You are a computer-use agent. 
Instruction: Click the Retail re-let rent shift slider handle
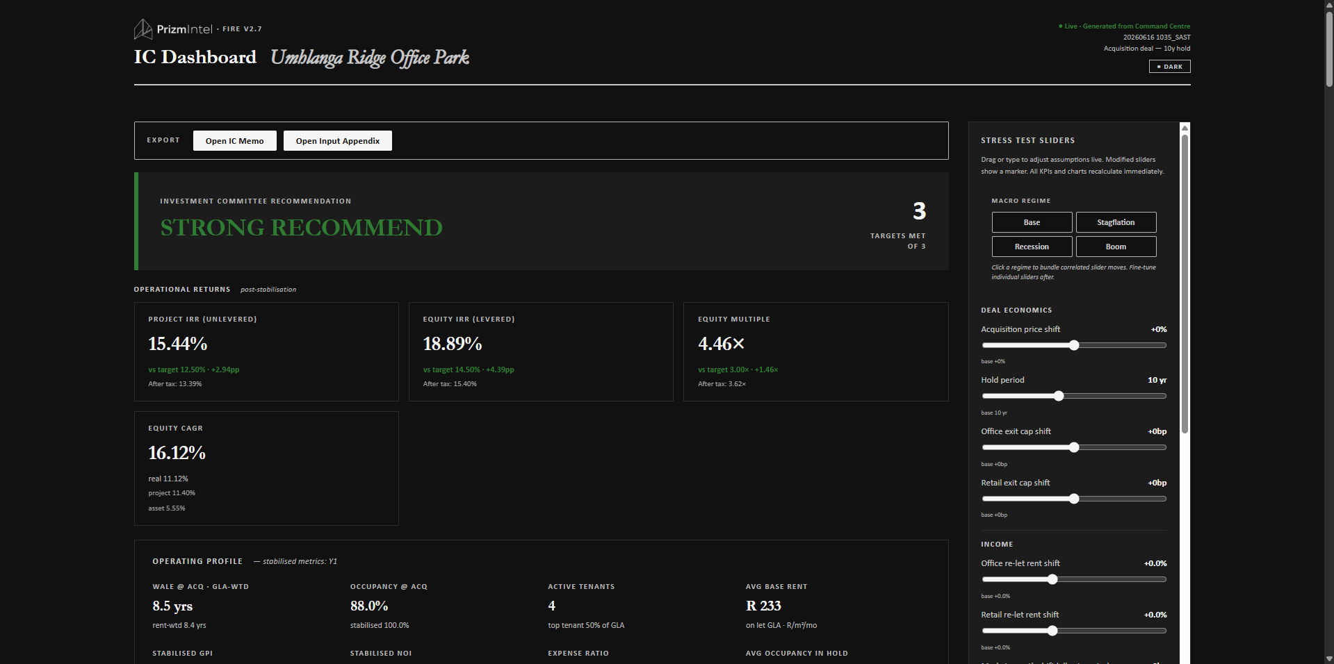tap(1052, 631)
